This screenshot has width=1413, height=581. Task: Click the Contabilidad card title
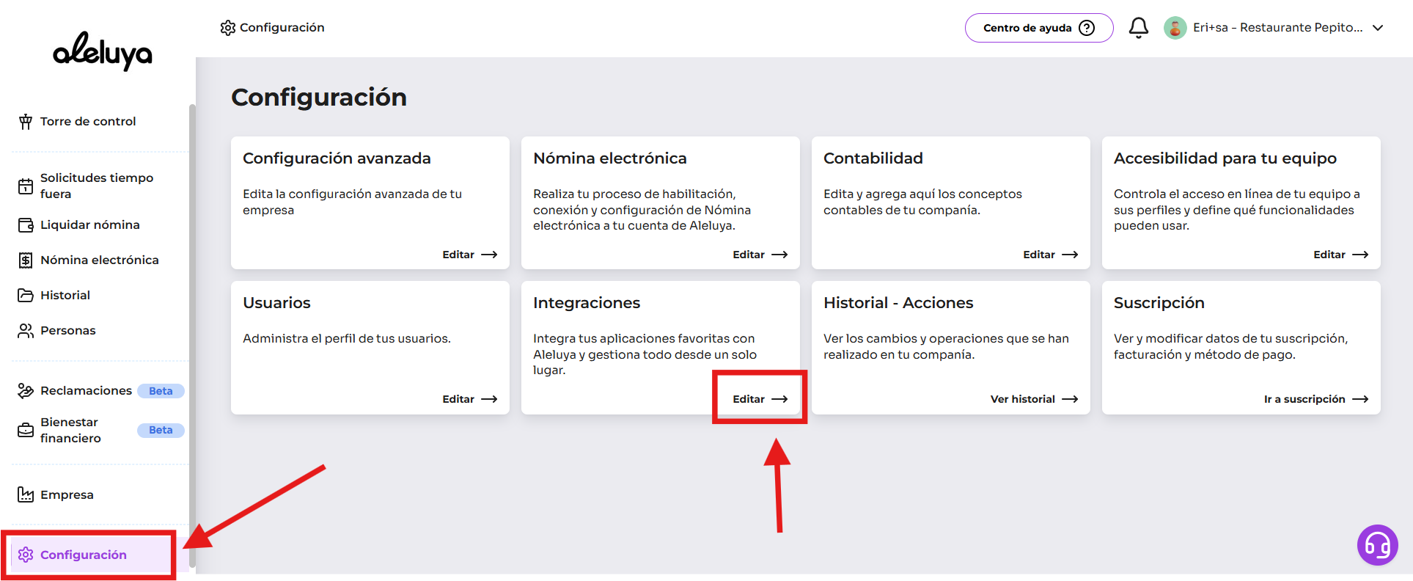873,158
